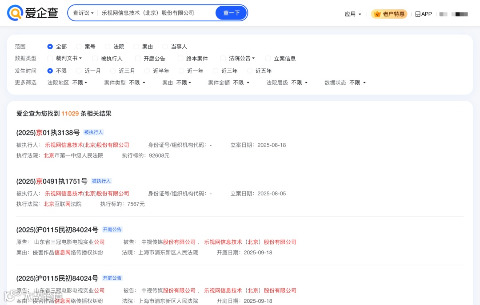Open case (2025)京01执3138号
The height and width of the screenshot is (305, 480).
(48, 132)
